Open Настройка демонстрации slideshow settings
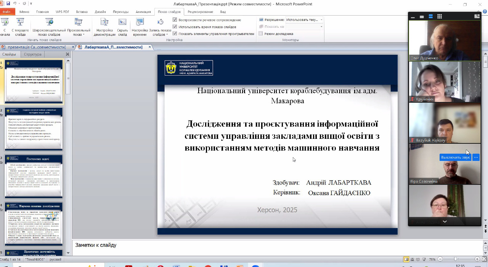This screenshot has height=267, width=488. [x=104, y=26]
